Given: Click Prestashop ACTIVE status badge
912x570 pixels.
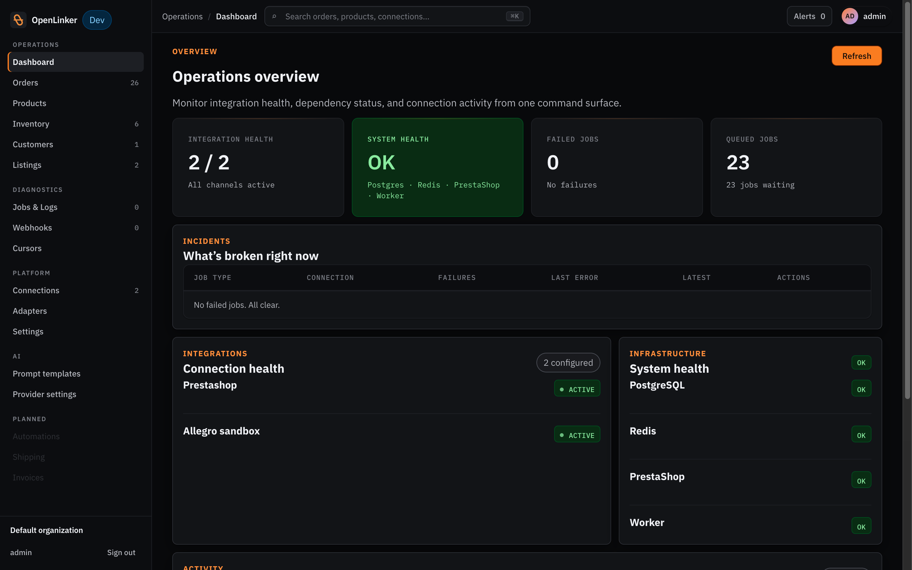Looking at the screenshot, I should pyautogui.click(x=577, y=389).
